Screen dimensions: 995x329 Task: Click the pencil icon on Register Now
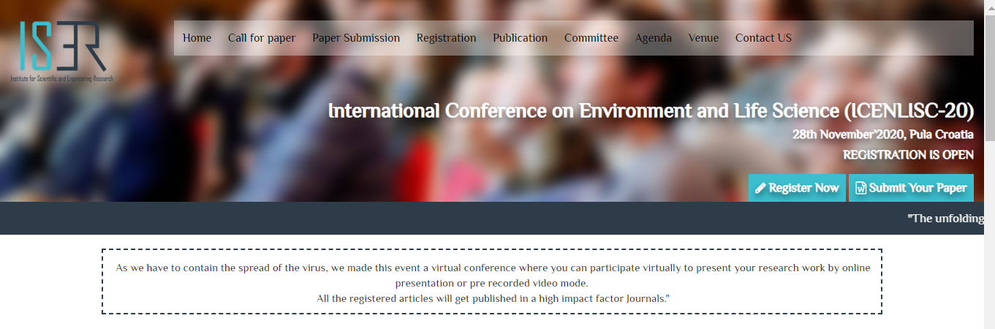coord(760,188)
